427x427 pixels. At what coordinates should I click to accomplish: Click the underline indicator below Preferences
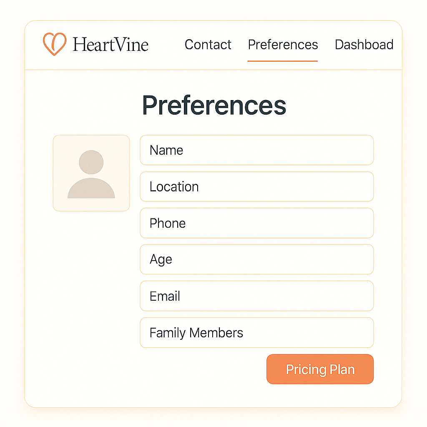[282, 60]
